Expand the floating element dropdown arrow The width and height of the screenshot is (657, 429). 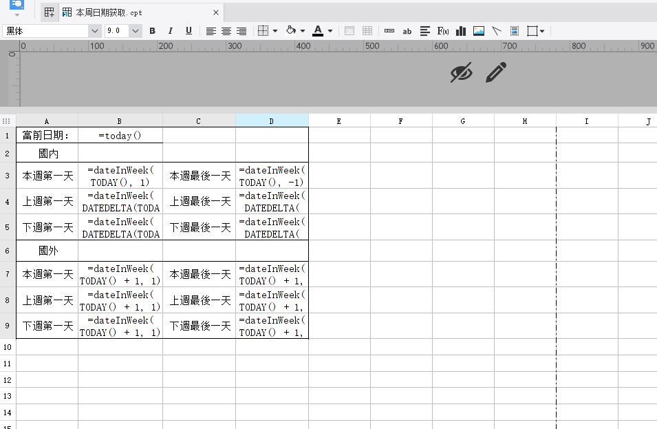[x=542, y=31]
